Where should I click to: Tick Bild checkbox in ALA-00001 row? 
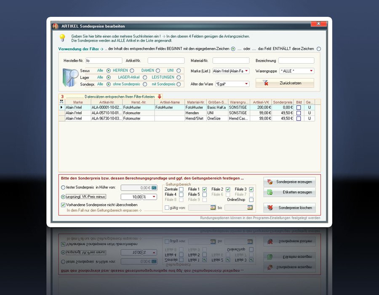click(x=299, y=107)
